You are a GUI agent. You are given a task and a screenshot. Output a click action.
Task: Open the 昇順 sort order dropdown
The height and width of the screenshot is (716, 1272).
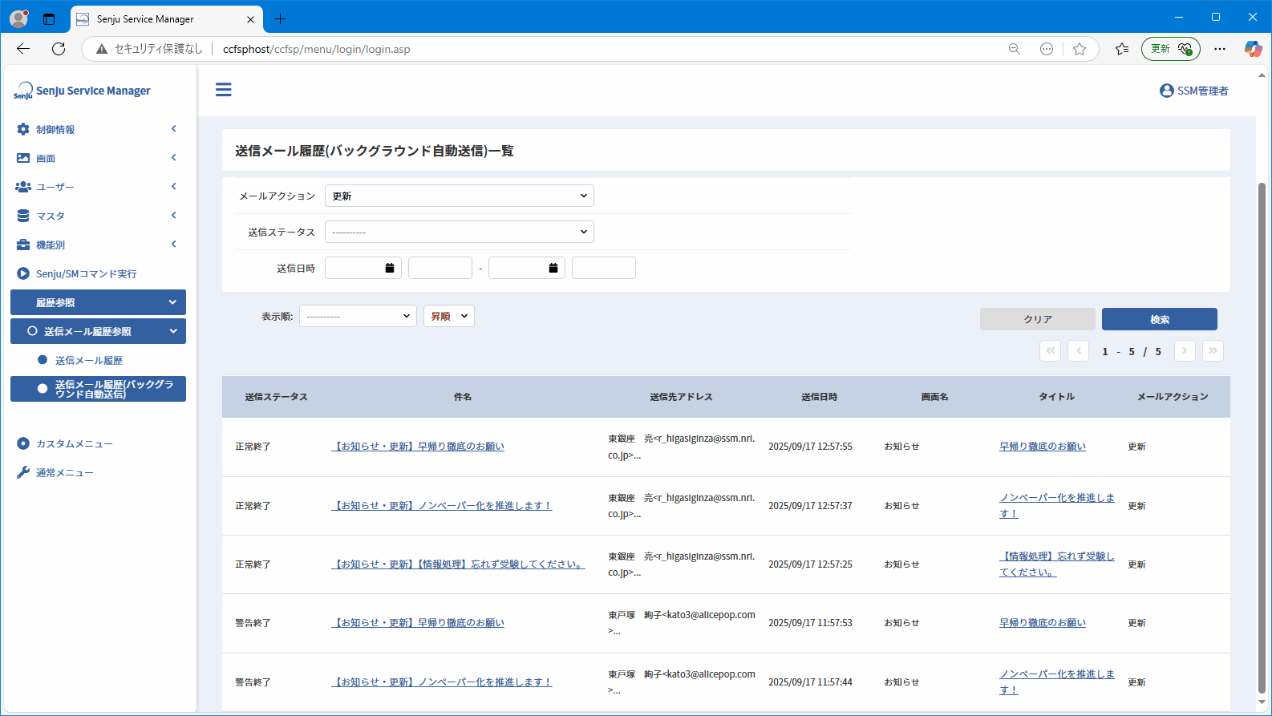449,316
